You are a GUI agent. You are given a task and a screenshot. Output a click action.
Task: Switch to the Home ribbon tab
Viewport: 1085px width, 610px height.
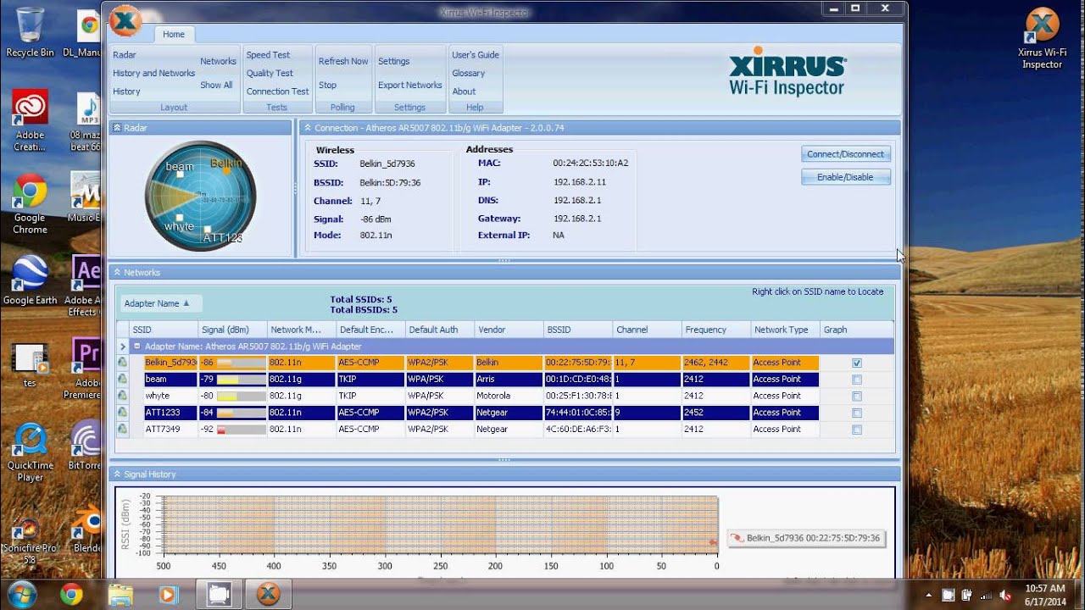tap(174, 35)
